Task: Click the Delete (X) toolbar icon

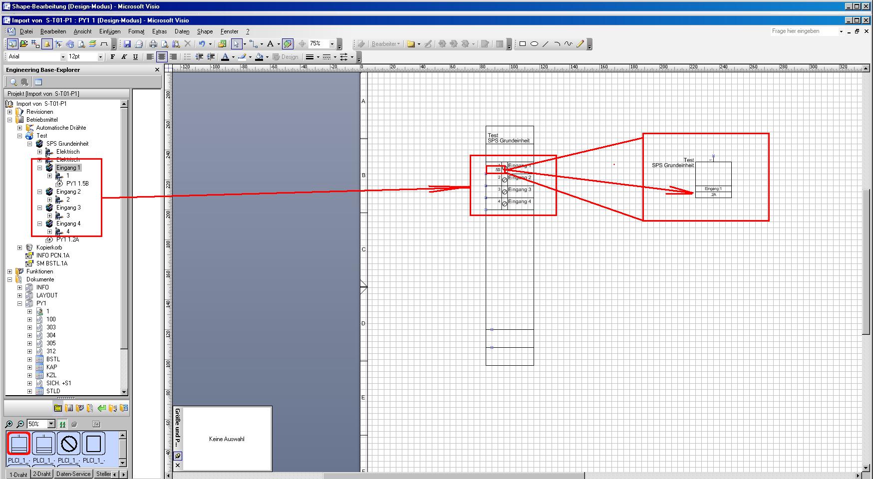Action: coord(188,44)
